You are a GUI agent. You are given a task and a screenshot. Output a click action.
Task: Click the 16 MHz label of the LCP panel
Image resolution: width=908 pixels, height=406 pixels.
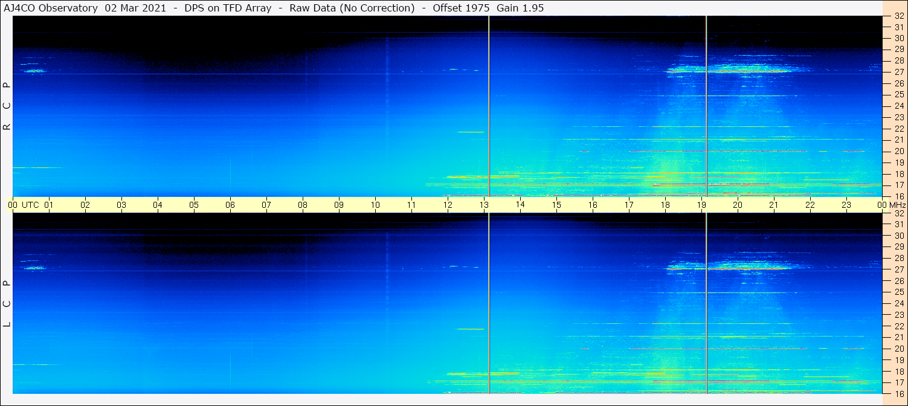point(899,393)
